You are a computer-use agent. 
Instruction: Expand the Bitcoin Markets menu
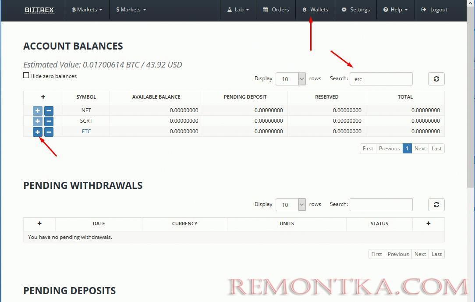[87, 10]
